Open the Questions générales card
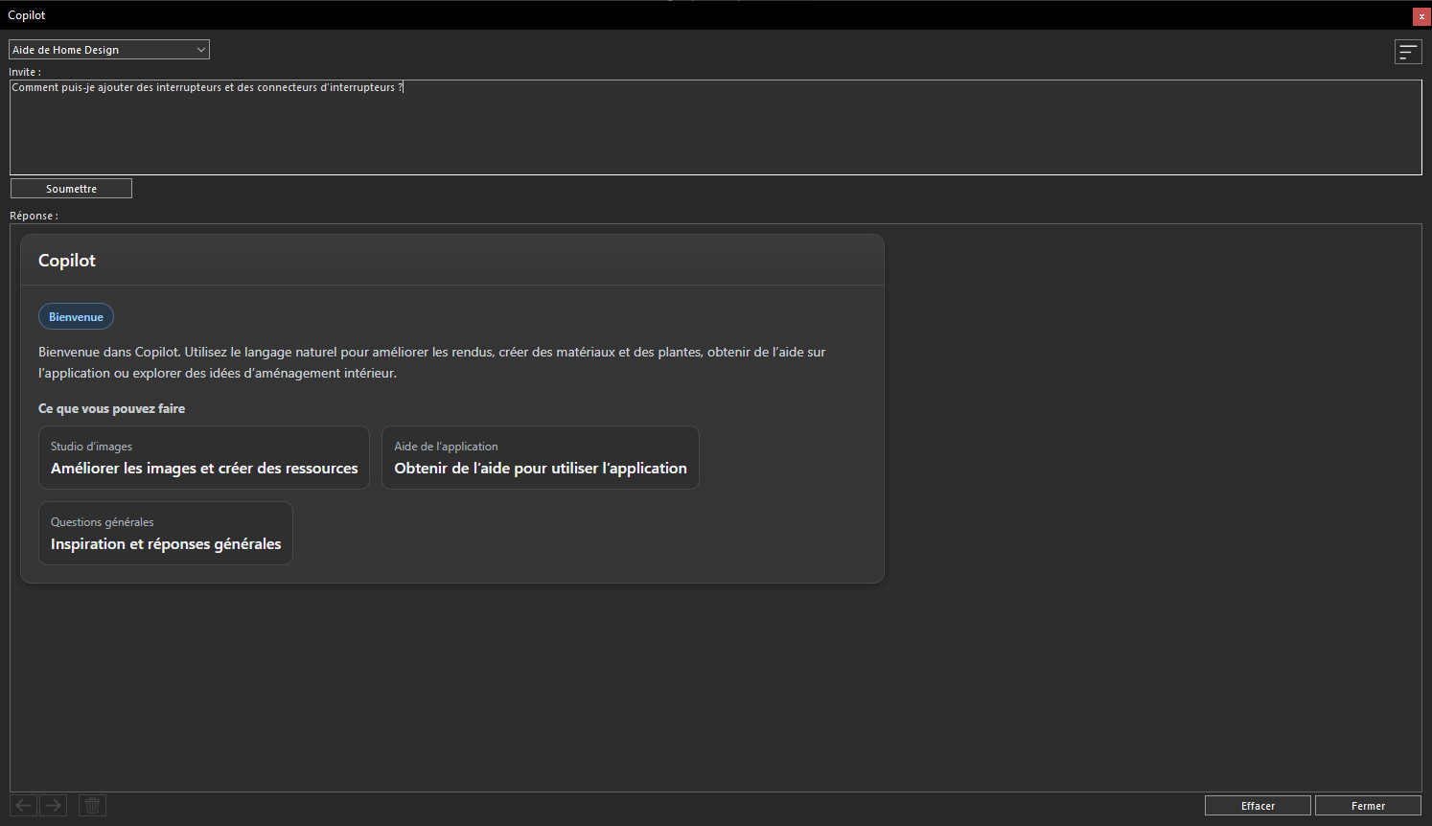1432x826 pixels. pos(166,534)
